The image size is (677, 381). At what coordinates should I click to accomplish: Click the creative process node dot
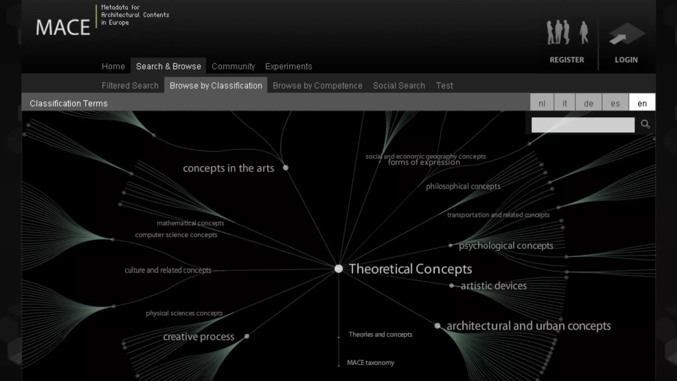[x=247, y=336]
